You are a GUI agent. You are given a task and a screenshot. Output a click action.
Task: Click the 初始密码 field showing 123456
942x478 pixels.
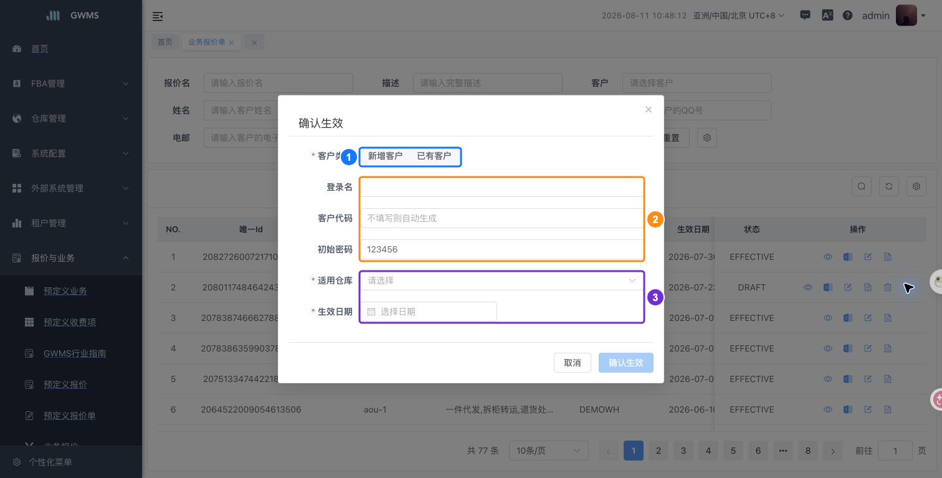coord(502,249)
